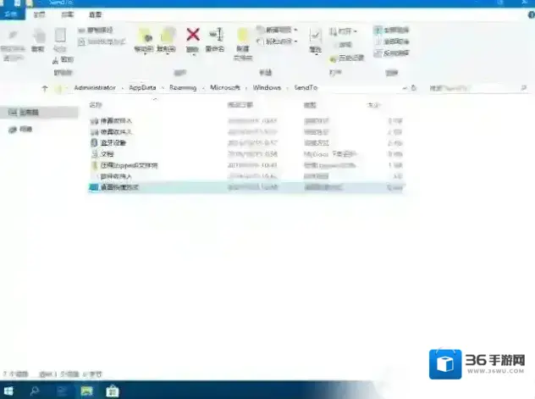The image size is (535, 399).
Task: Open Microsoft Store from the taskbar
Action: pyautogui.click(x=111, y=391)
